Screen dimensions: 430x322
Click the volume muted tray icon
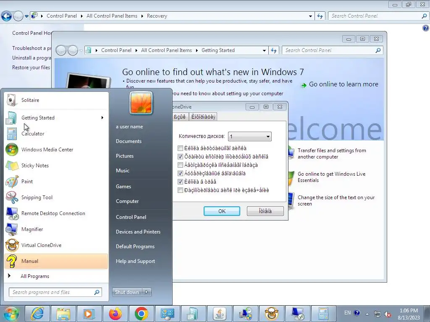(388, 314)
